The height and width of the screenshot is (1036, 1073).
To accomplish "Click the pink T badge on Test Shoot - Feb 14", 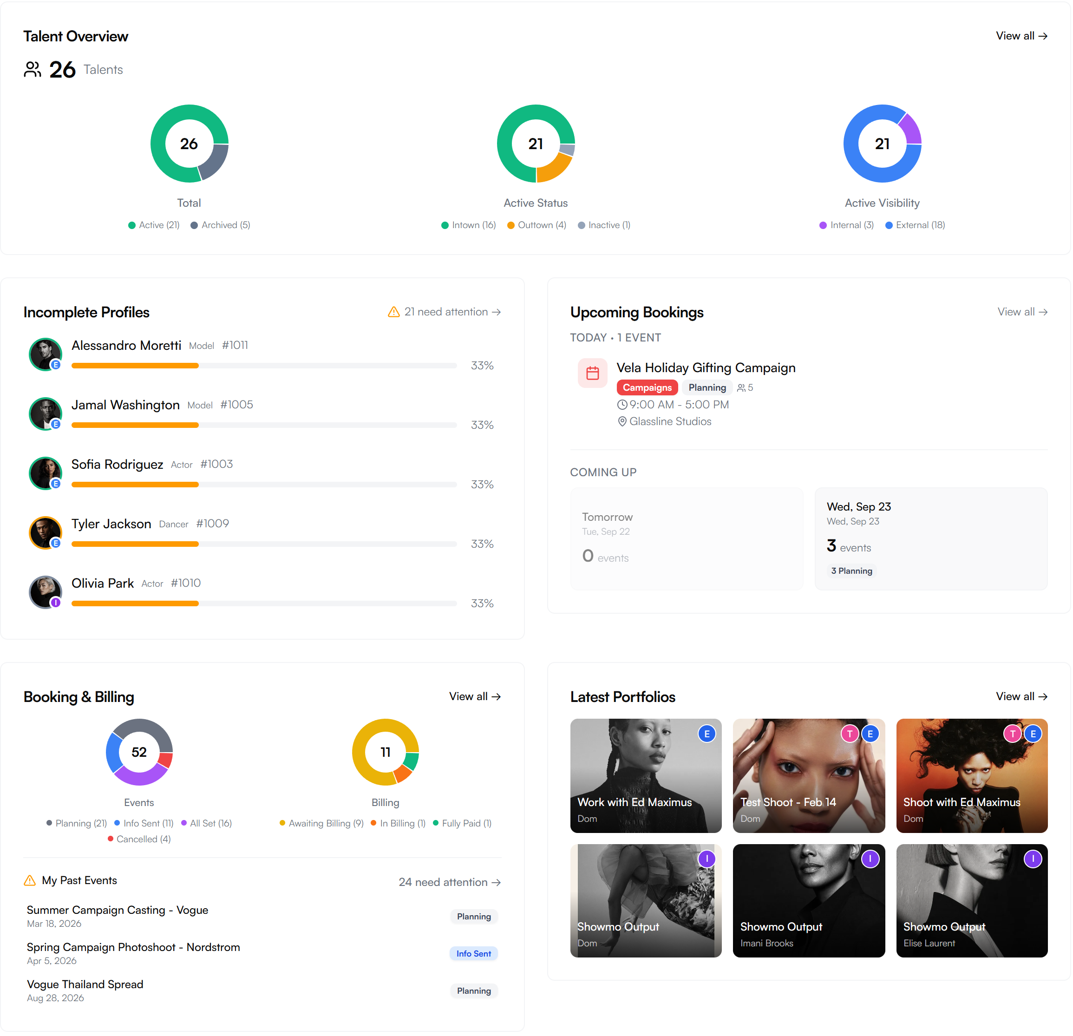I will (x=850, y=734).
